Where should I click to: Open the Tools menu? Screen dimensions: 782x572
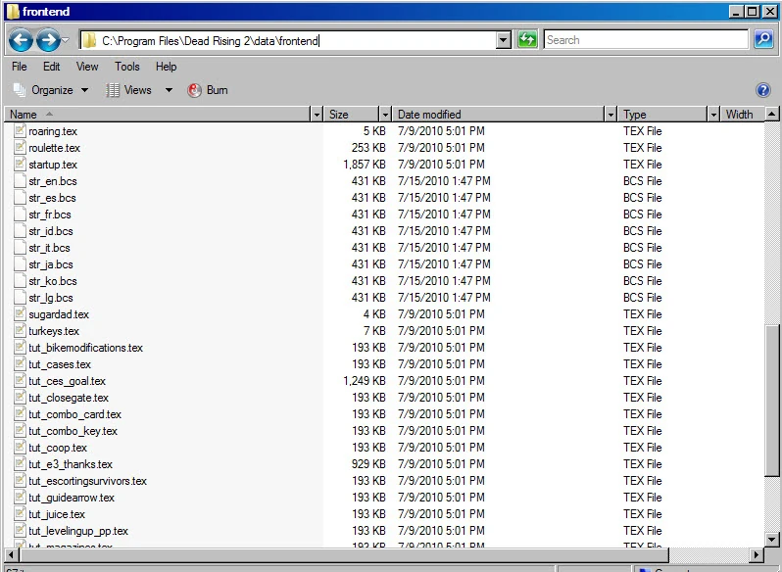(x=127, y=67)
